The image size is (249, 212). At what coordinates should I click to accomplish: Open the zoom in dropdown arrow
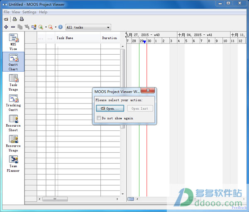[46, 27]
